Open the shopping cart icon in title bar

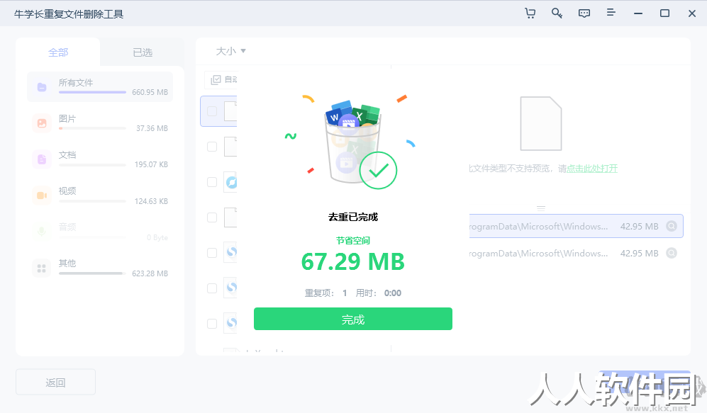point(530,13)
